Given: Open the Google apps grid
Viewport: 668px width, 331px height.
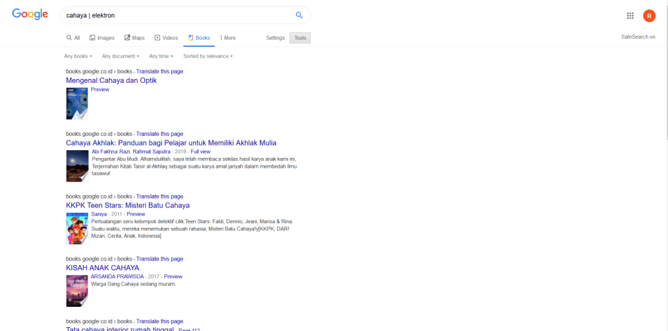Looking at the screenshot, I should click(630, 16).
